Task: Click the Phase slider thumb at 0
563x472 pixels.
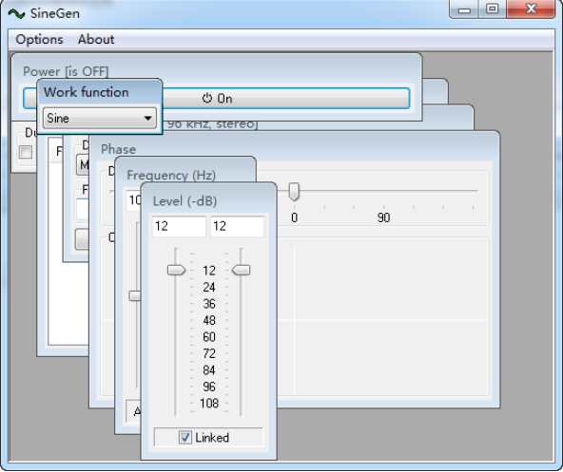Action: (x=294, y=192)
